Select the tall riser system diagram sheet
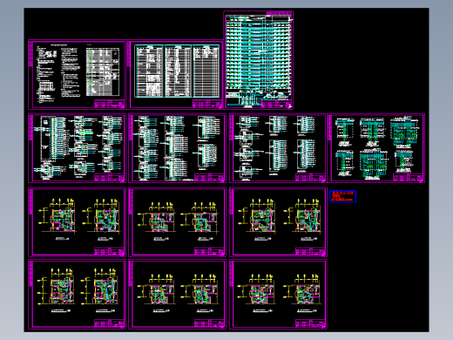The image size is (453, 340). coord(258,60)
